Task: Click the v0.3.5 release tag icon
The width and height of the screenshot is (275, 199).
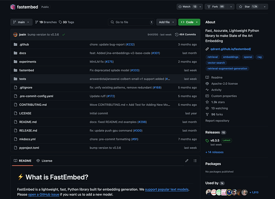Action: [x=207, y=141]
